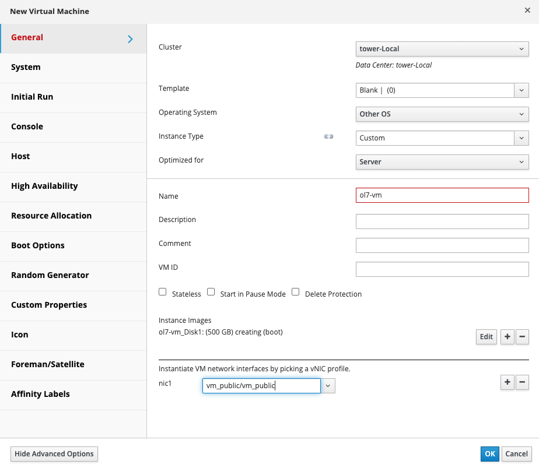Open the High Availability tab
The width and height of the screenshot is (539, 468).
pyautogui.click(x=73, y=186)
